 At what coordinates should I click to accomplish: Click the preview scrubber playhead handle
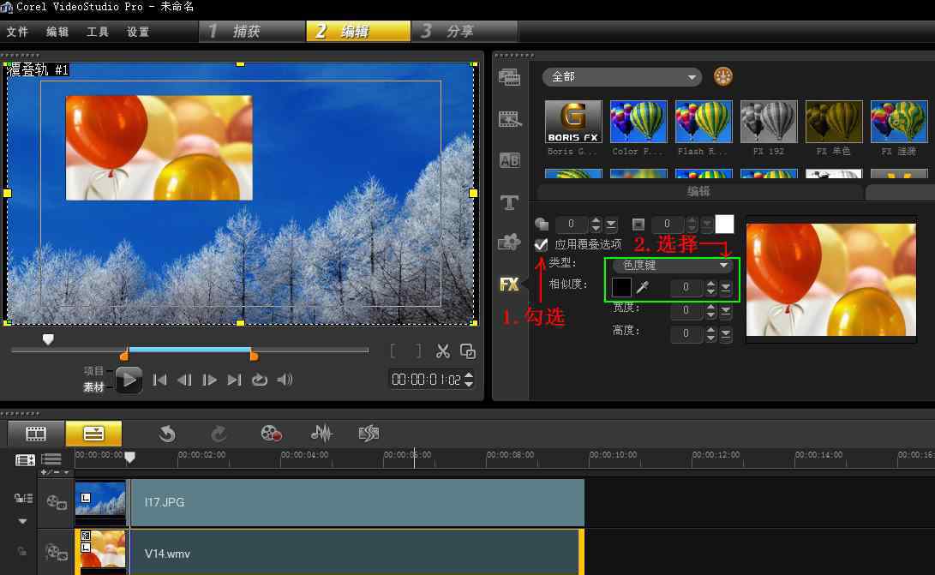pos(48,339)
